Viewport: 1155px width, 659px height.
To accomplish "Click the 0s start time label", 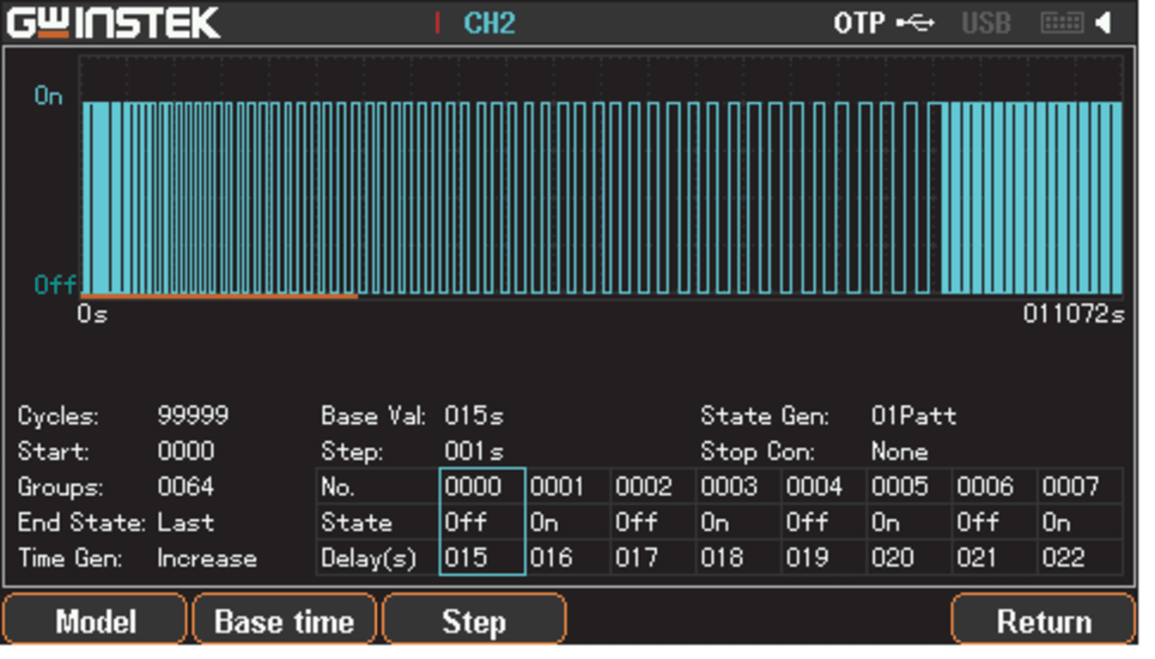I will pyautogui.click(x=92, y=315).
